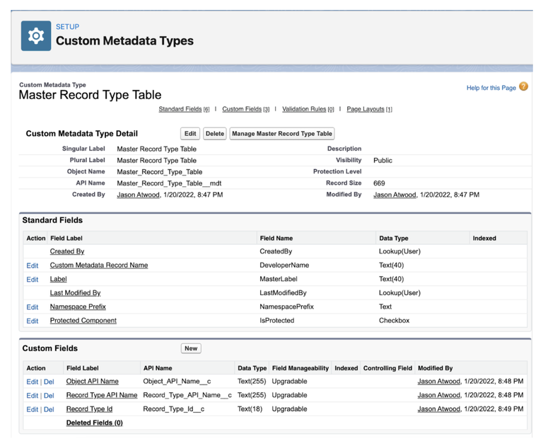
Task: Open the Protected Component field link
Action: click(x=83, y=321)
